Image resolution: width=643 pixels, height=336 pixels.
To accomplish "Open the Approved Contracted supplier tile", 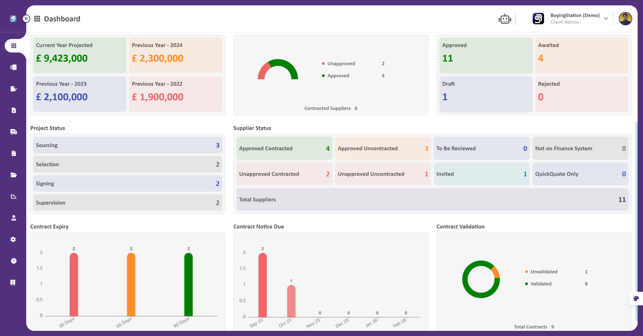I will click(x=284, y=148).
